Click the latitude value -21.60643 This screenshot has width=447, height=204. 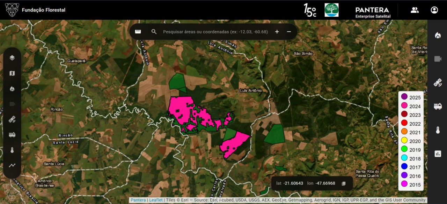tap(293, 183)
